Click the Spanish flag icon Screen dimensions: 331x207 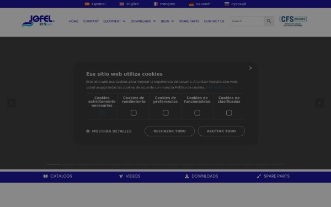[x=87, y=4]
